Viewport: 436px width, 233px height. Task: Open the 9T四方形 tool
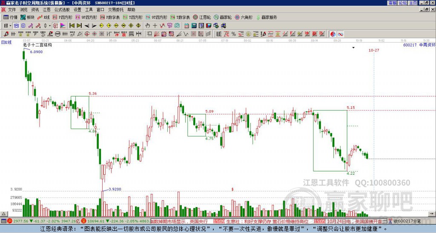tap(156, 17)
